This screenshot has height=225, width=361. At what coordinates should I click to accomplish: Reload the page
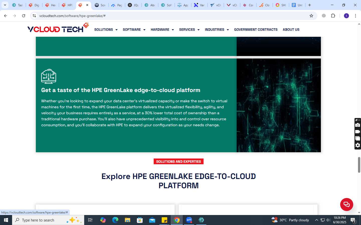click(x=24, y=16)
